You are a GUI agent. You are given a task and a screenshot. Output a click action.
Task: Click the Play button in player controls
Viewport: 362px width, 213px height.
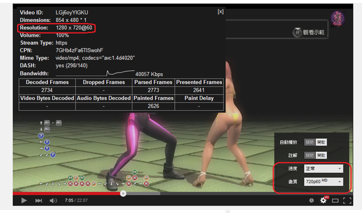[24, 200]
